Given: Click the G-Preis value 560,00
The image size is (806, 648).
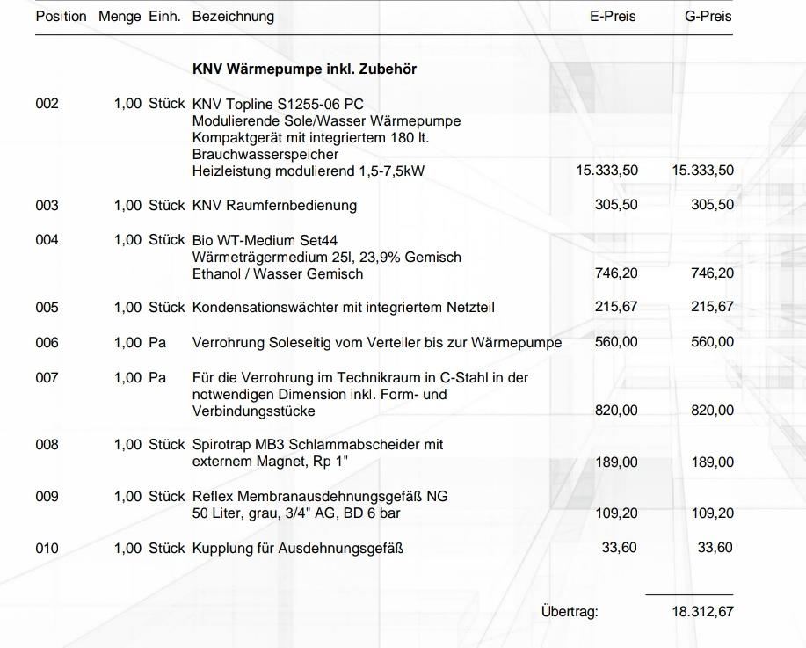Looking at the screenshot, I should pyautogui.click(x=713, y=342).
